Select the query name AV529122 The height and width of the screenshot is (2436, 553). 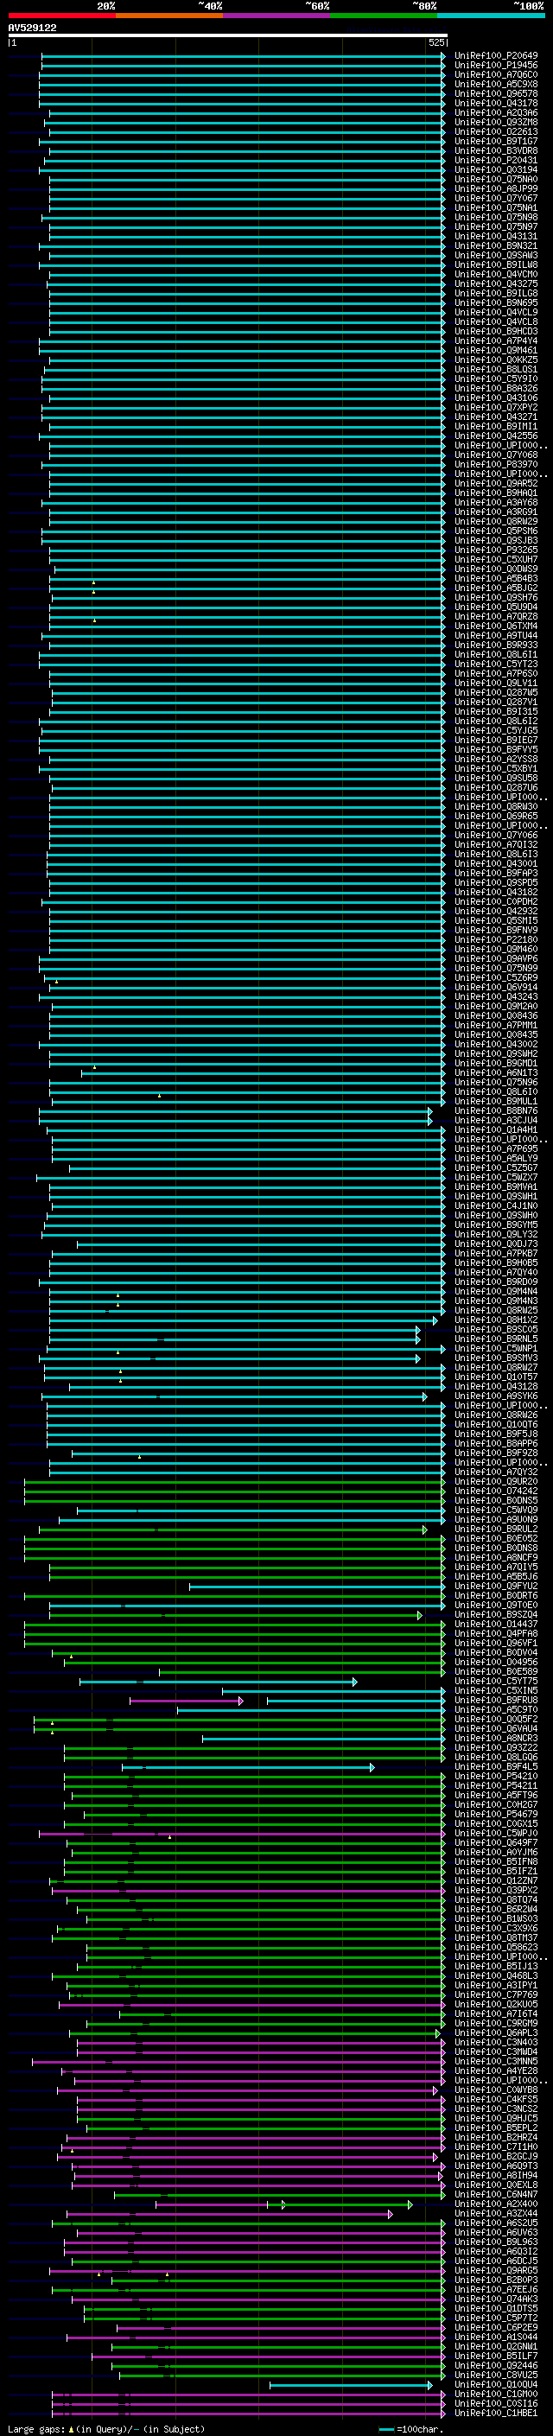tap(32, 29)
